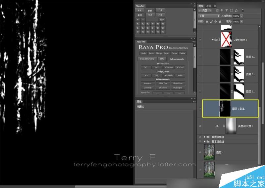The width and height of the screenshot is (265, 188).
Task: Switch to the 图层 tab
Action: tap(201, 6)
